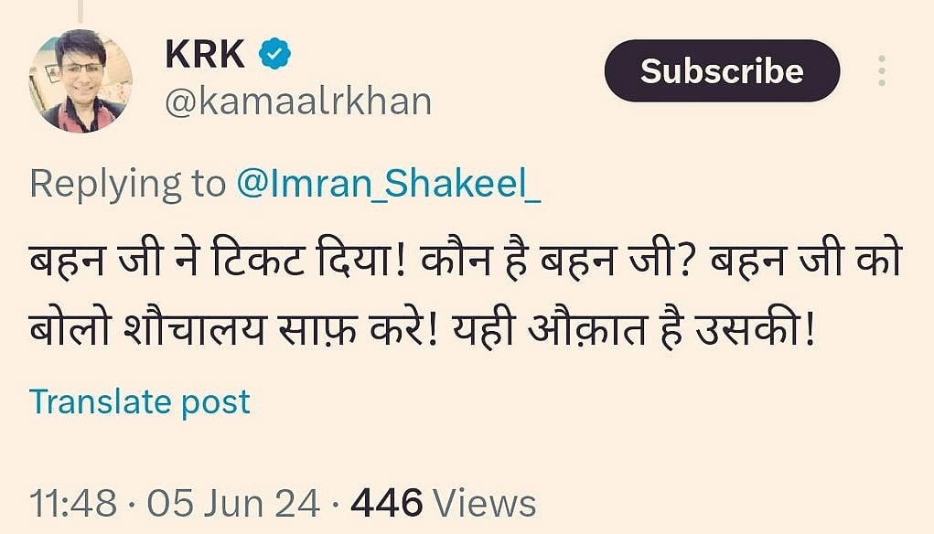The width and height of the screenshot is (934, 534).
Task: Open the @Imran_Shakeel_ mention link
Action: (389, 184)
